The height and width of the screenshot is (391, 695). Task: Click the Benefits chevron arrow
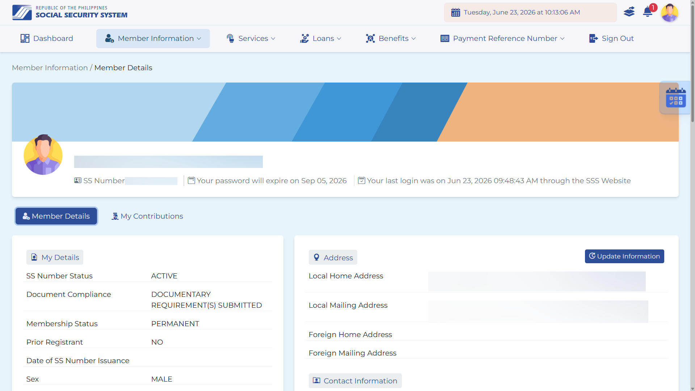pos(413,39)
